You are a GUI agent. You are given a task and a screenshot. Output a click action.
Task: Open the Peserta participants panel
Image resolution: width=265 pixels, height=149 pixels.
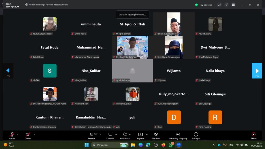tap(91, 136)
